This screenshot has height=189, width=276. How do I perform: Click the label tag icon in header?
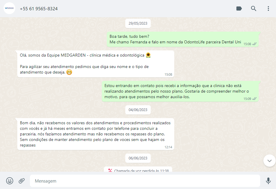point(239,8)
